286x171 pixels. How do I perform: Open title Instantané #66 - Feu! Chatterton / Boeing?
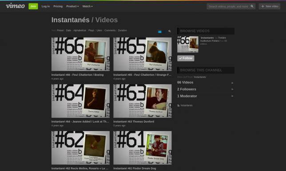click(77, 75)
